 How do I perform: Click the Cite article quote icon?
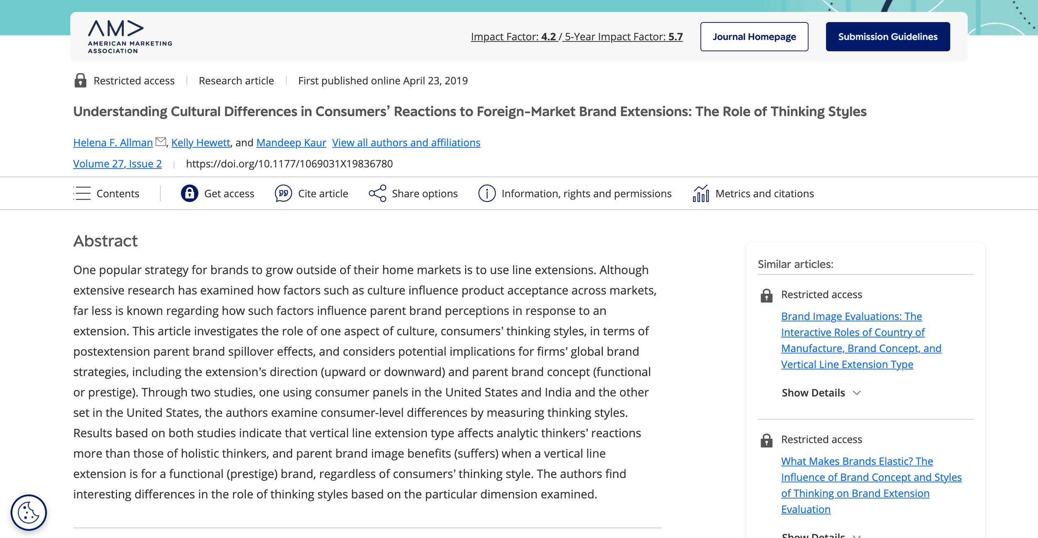(x=283, y=193)
